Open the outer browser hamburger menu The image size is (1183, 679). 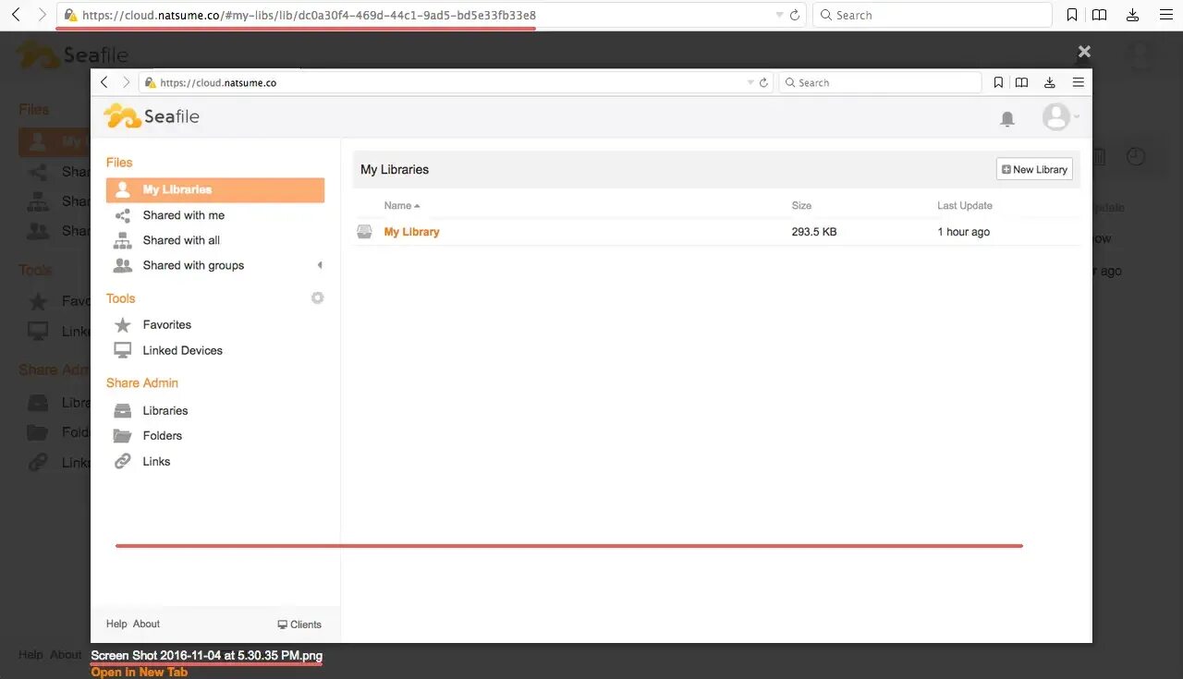1165,15
